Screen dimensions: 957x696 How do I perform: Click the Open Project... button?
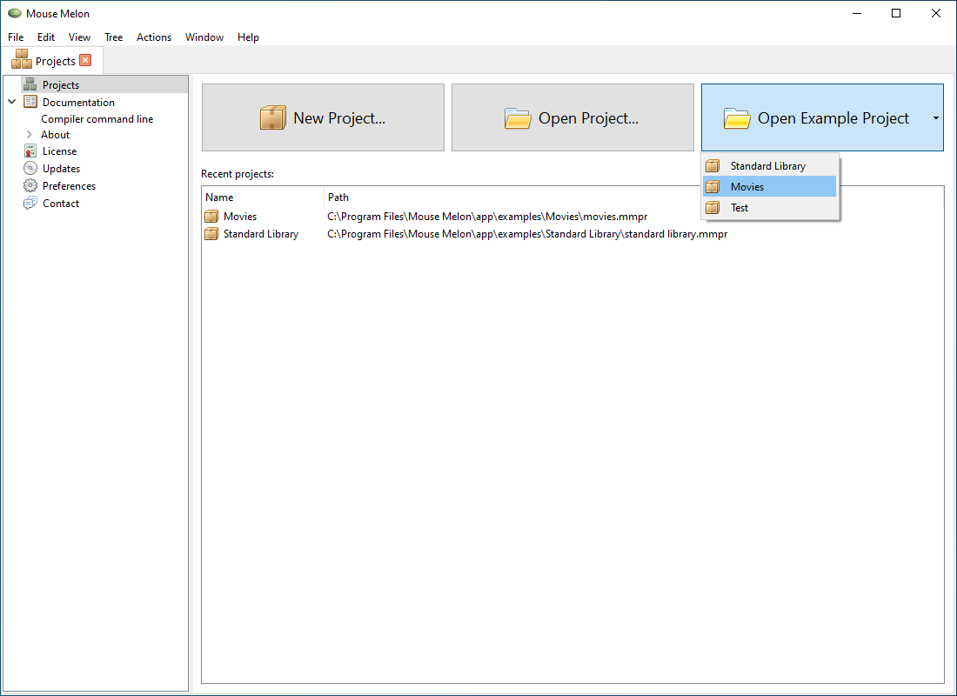[572, 117]
